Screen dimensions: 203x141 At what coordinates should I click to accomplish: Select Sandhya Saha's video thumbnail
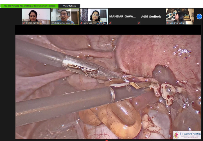(180, 16)
